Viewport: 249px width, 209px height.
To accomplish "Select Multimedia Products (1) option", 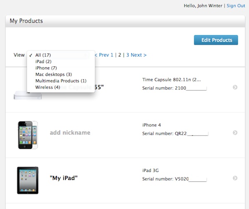I will [61, 81].
